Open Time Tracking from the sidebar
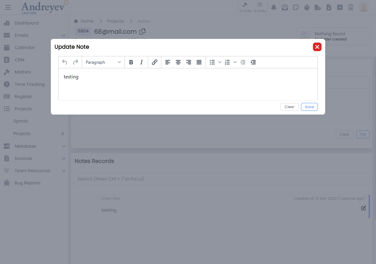Viewport: 376px width, 264px height. pos(29,84)
